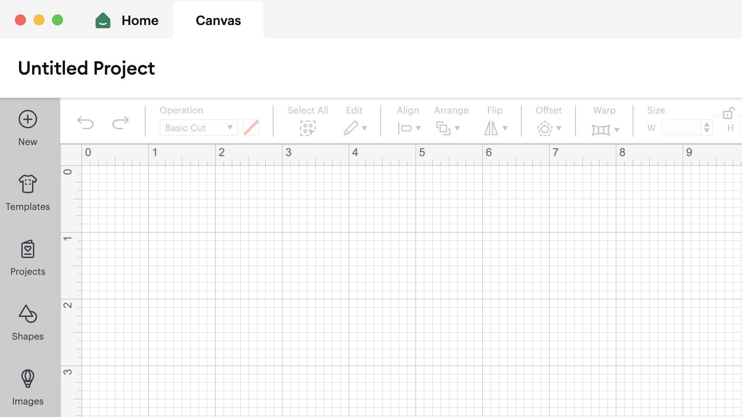The image size is (742, 417).
Task: Click the Align icon
Action: click(x=404, y=128)
